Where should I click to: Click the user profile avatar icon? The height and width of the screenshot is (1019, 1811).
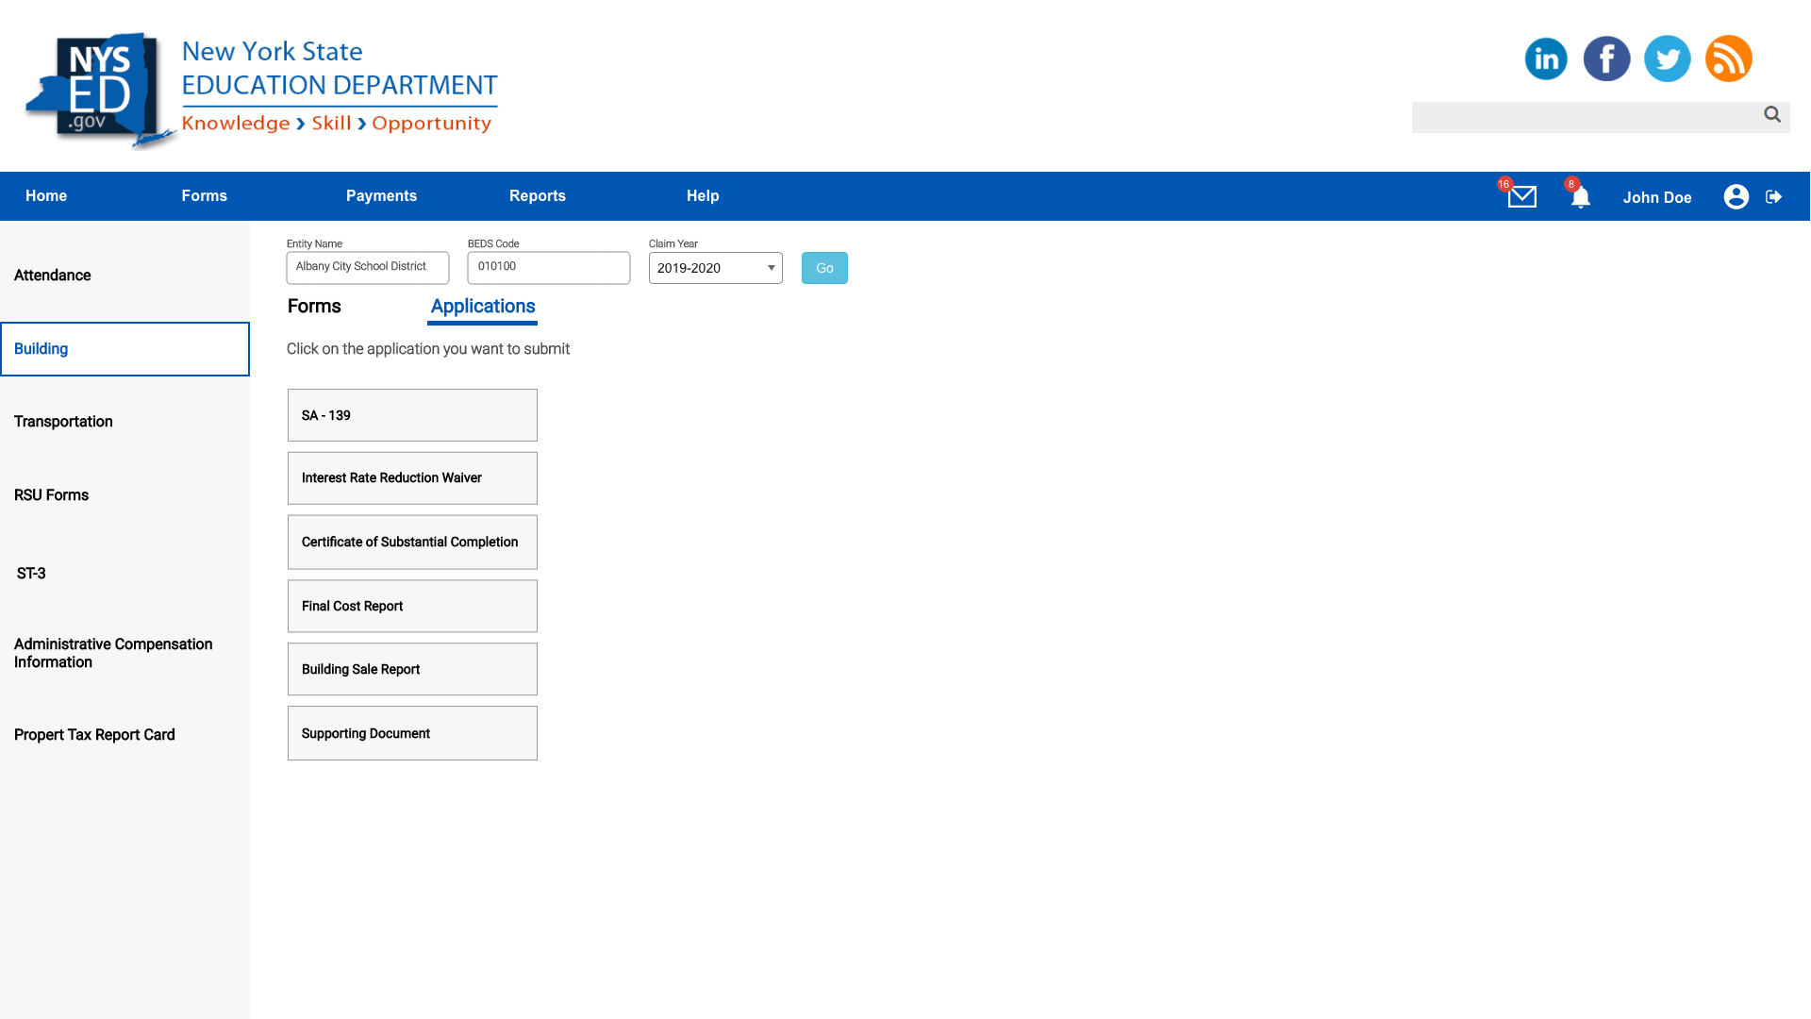click(x=1736, y=196)
